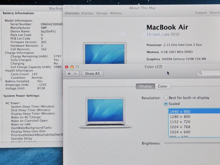
Task: Click the Device Name bq20z451 value
Action: coord(48,31)
